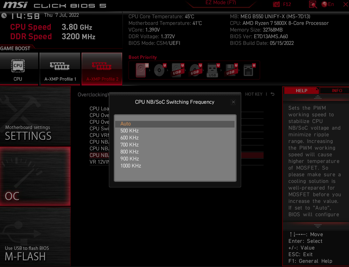This screenshot has height=267, width=349.
Task: Click the GAME BOOST label
Action: point(15,48)
